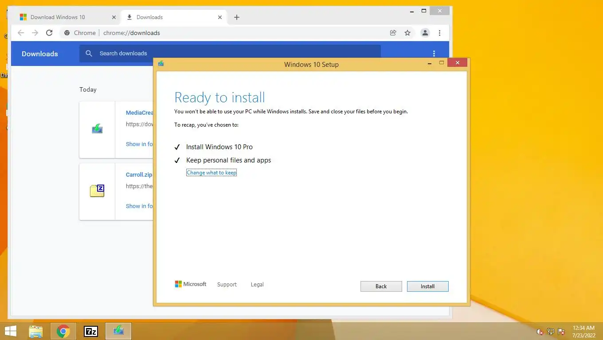Click the Windows 10 Setup title bar icon

161,64
